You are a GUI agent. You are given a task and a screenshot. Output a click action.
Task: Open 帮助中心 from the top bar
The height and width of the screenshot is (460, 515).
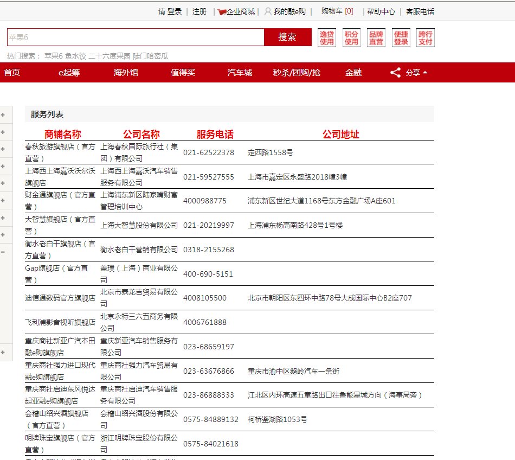click(382, 11)
